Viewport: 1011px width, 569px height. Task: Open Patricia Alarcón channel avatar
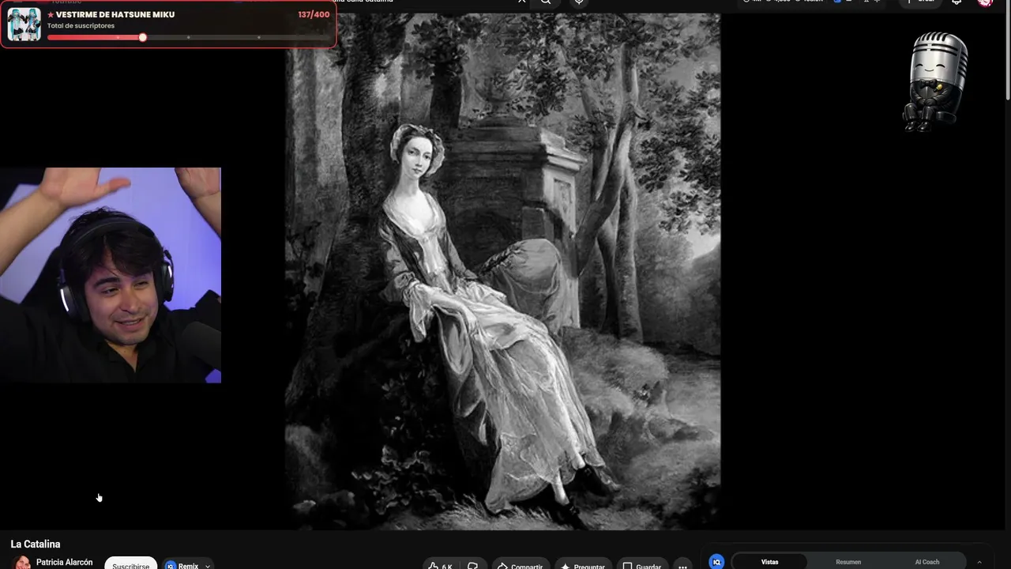pos(22,563)
